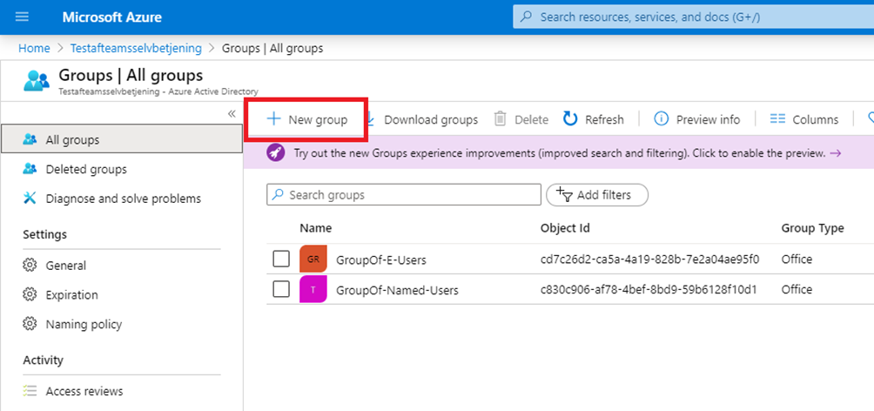Refresh the groups list

[x=594, y=119]
